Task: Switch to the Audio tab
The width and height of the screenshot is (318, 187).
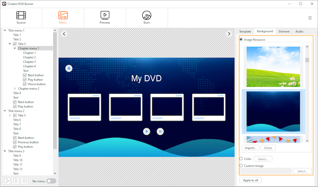Action: coord(299,31)
